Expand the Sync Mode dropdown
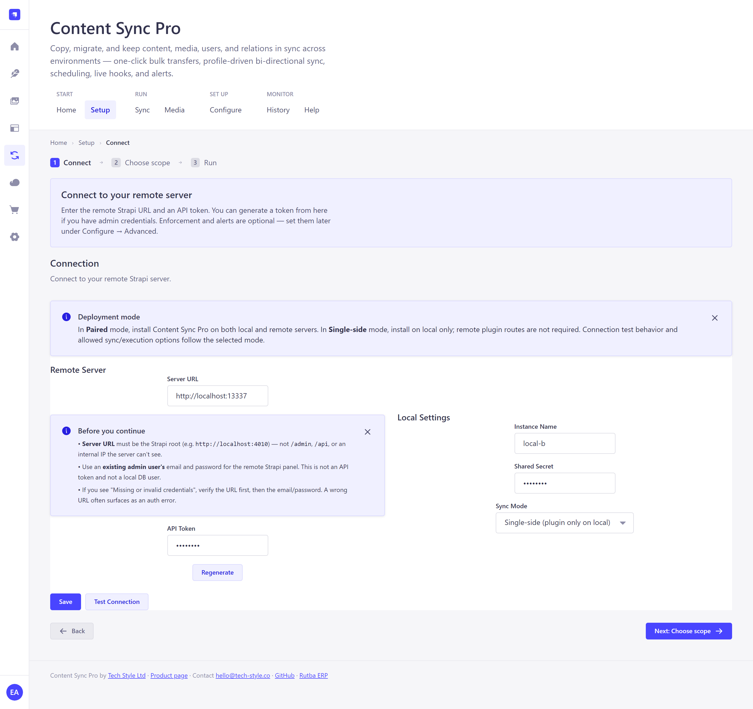Viewport: 753px width, 709px height. pos(564,523)
